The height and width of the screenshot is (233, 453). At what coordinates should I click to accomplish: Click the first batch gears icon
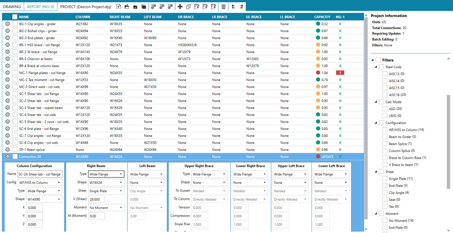tap(153, 6)
